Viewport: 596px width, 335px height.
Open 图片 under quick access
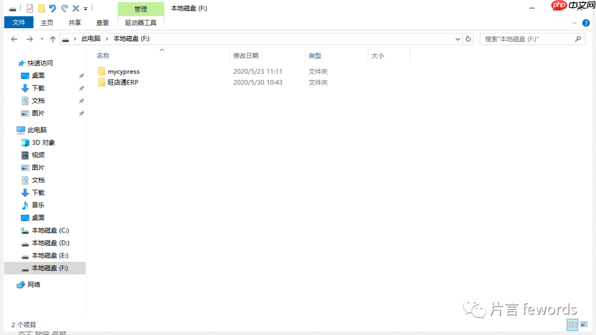(38, 113)
